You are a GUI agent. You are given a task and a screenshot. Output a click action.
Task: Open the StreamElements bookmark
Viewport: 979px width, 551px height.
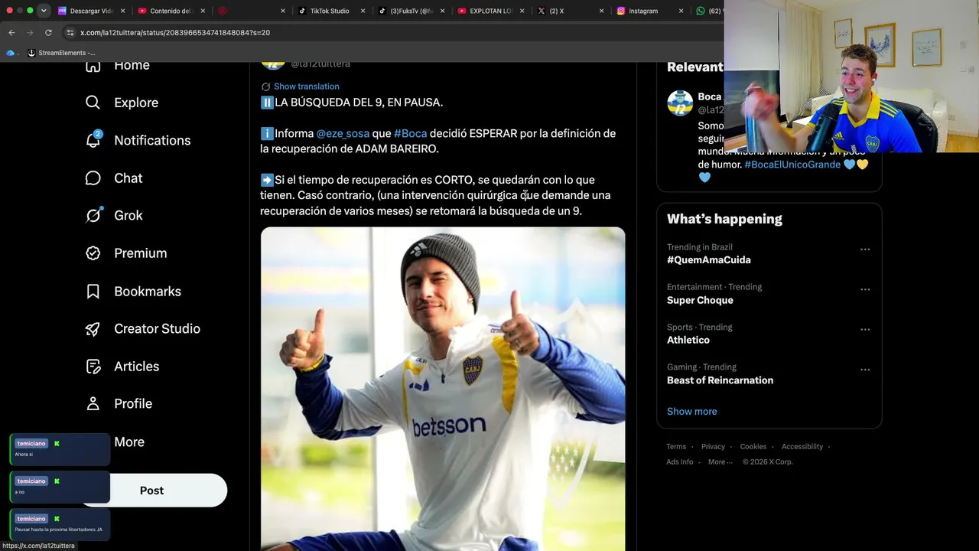[x=61, y=53]
